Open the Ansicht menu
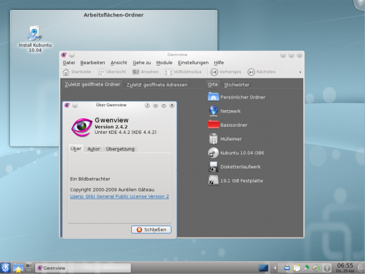Viewport: 365px width, 274px height. [119, 62]
